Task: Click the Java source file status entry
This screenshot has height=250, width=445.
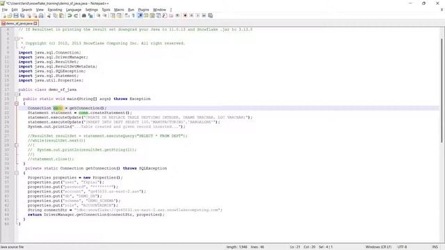Action: (x=13, y=247)
